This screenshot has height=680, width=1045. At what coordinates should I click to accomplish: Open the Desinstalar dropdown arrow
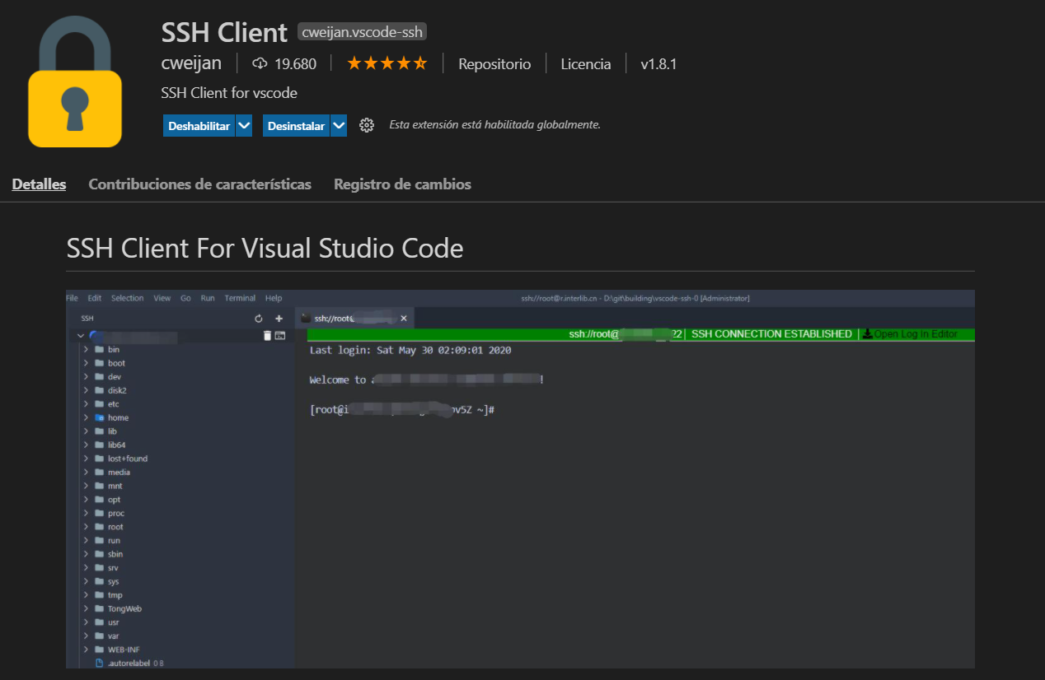tap(339, 126)
